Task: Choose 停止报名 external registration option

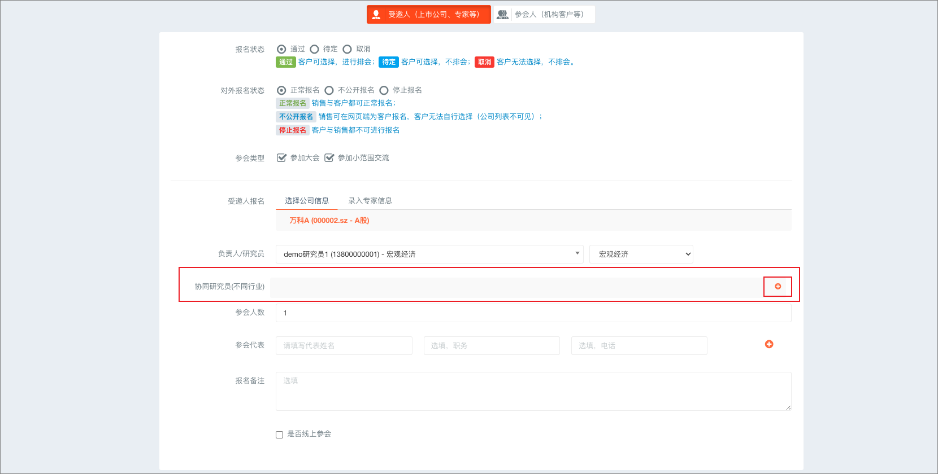Action: [x=384, y=90]
